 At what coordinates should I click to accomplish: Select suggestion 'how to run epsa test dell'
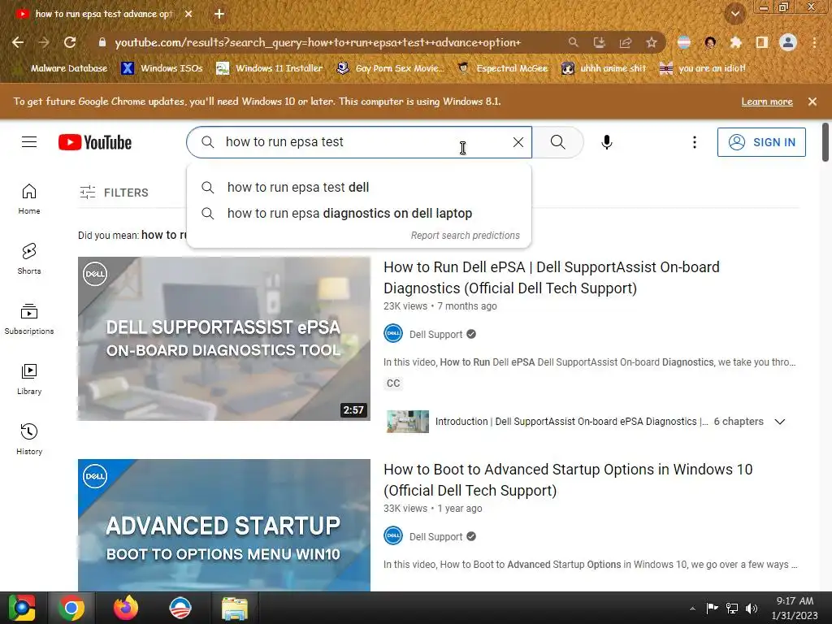(x=359, y=188)
